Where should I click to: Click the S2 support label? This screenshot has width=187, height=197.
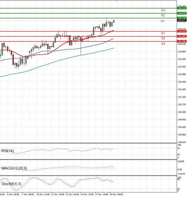click(x=163, y=38)
